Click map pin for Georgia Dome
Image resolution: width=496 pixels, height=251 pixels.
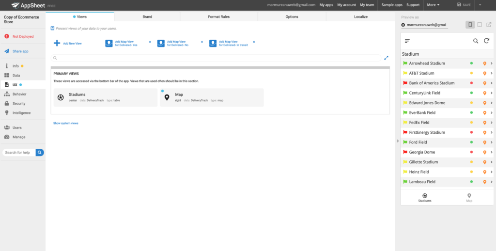(x=484, y=152)
